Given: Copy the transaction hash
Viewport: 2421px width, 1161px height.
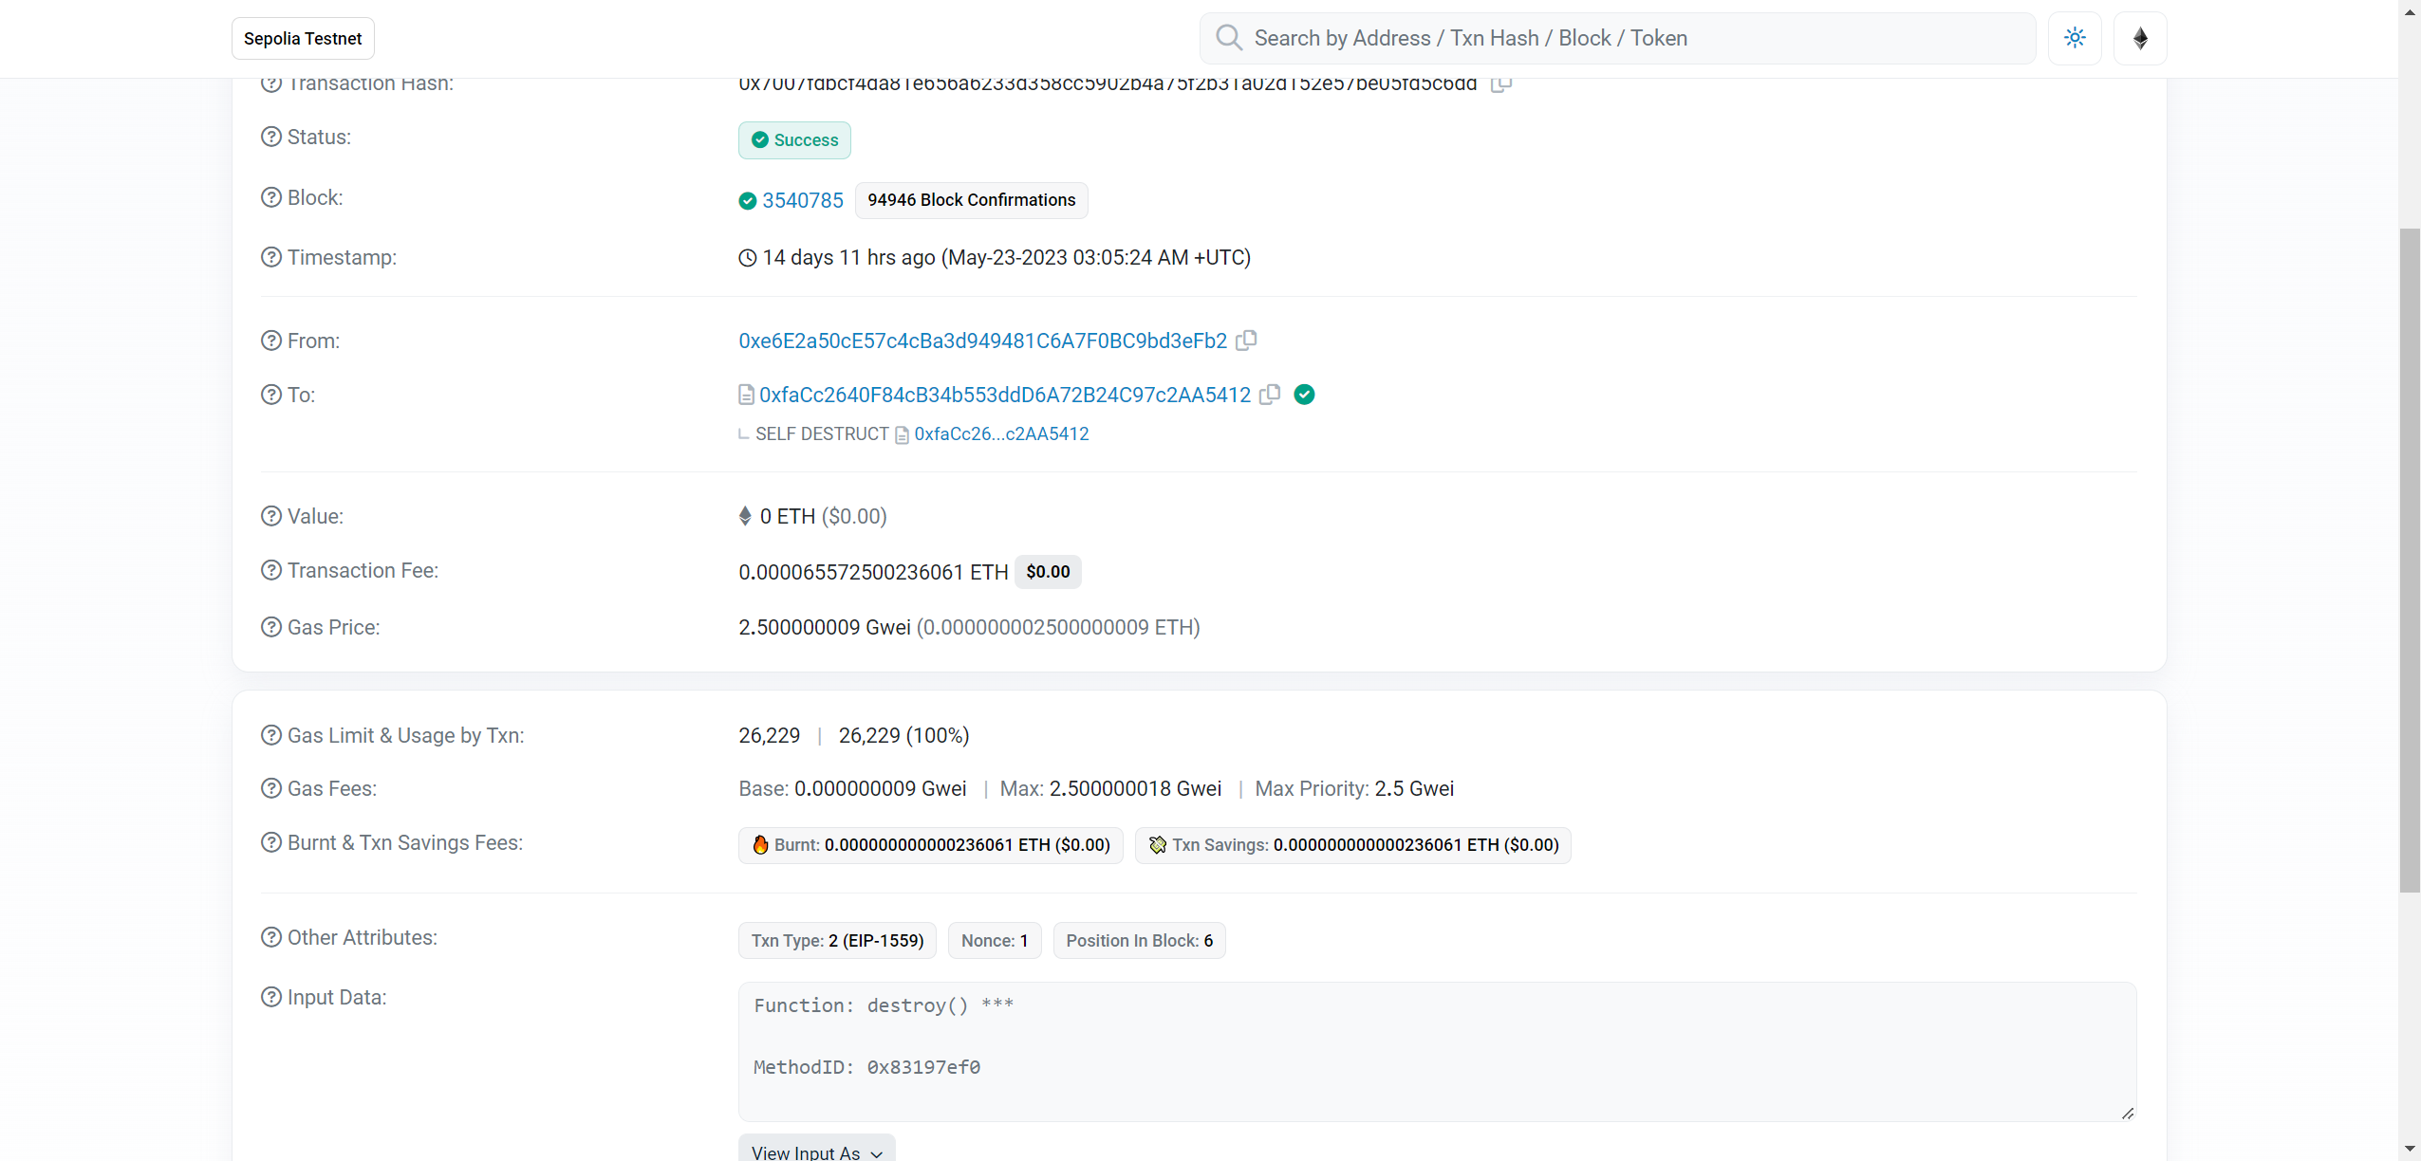Looking at the screenshot, I should tap(1499, 84).
